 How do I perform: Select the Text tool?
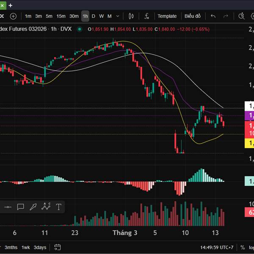click(58, 207)
